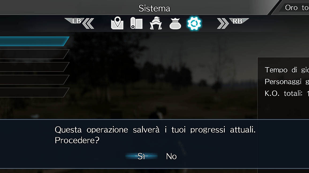Confirm saving by choosing Sì
The image size is (309, 173).
coord(141,156)
